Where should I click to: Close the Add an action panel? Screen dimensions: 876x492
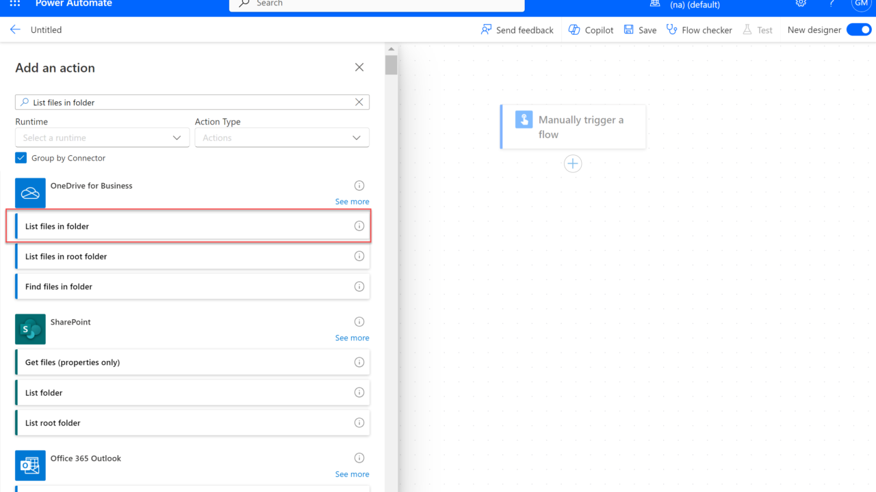(359, 68)
